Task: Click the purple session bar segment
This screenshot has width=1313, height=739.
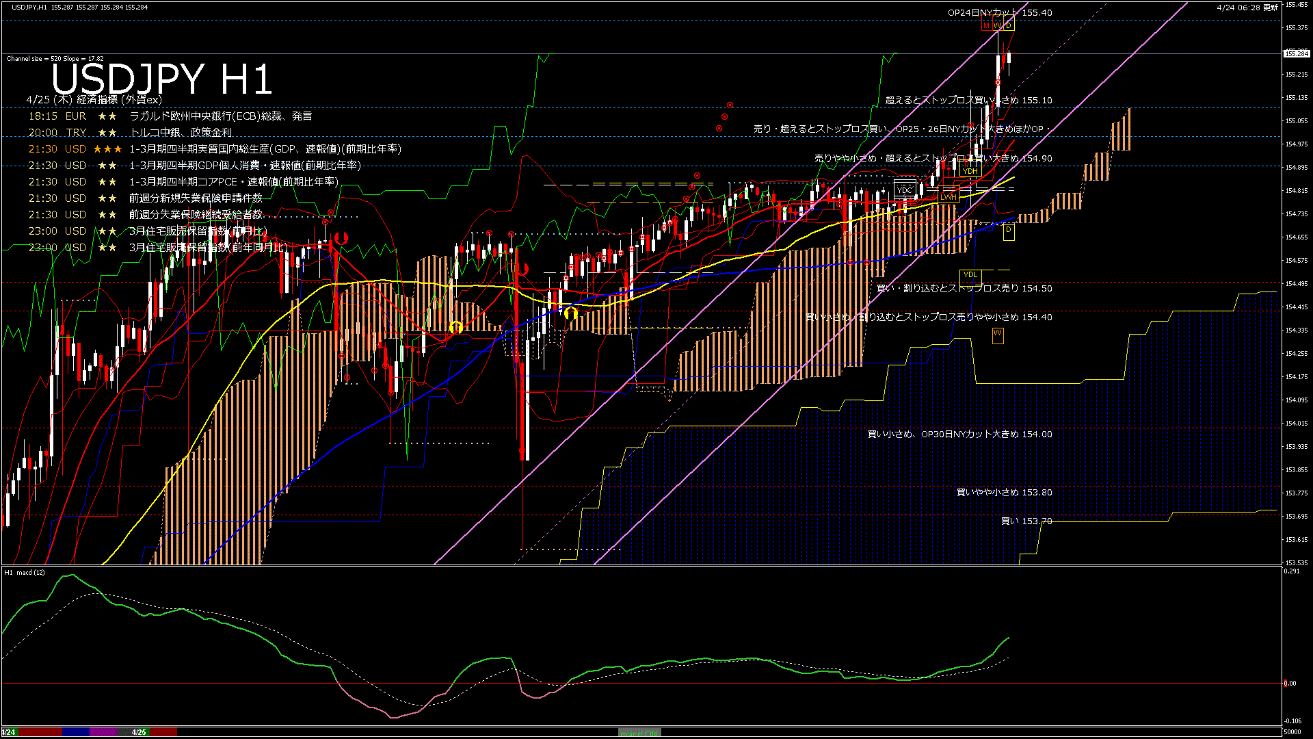Action: click(x=103, y=732)
